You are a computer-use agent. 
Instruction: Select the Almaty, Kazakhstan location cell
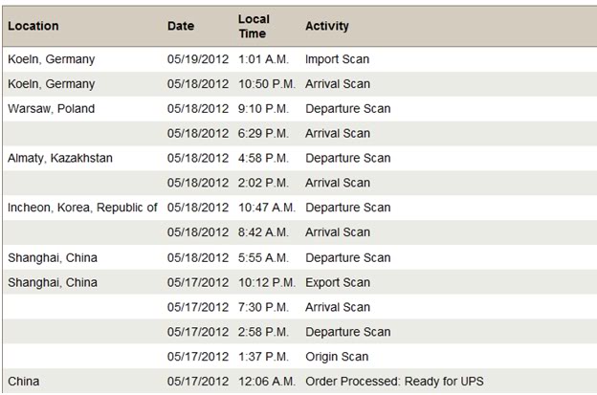tap(59, 159)
